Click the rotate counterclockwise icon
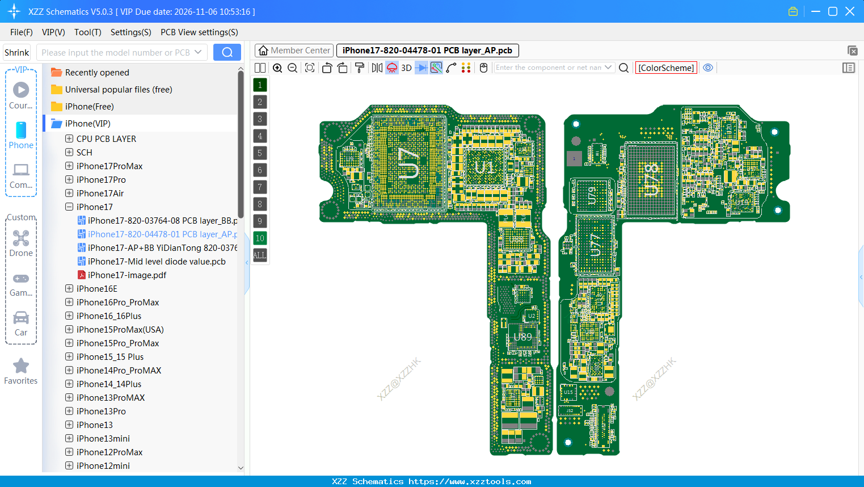This screenshot has width=864, height=487. pyautogui.click(x=327, y=68)
